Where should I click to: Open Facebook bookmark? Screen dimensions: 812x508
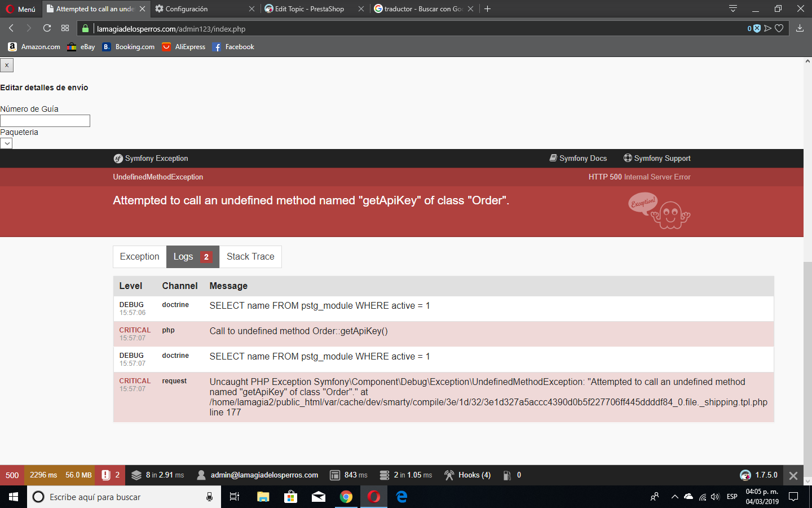coord(233,47)
